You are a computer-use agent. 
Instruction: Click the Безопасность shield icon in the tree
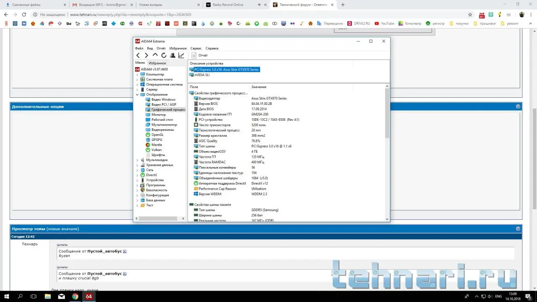pyautogui.click(x=143, y=190)
